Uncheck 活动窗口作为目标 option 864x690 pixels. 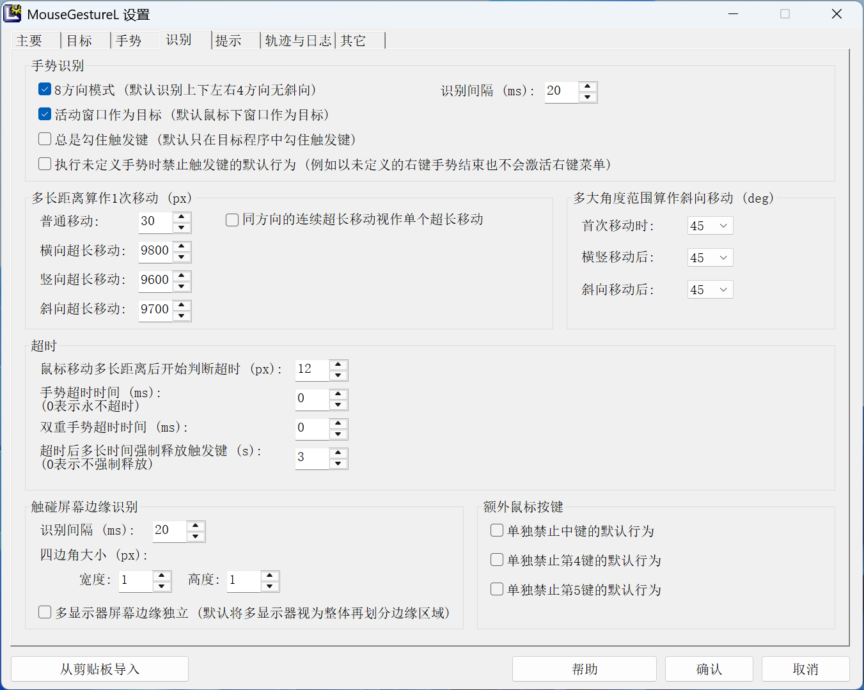45,114
